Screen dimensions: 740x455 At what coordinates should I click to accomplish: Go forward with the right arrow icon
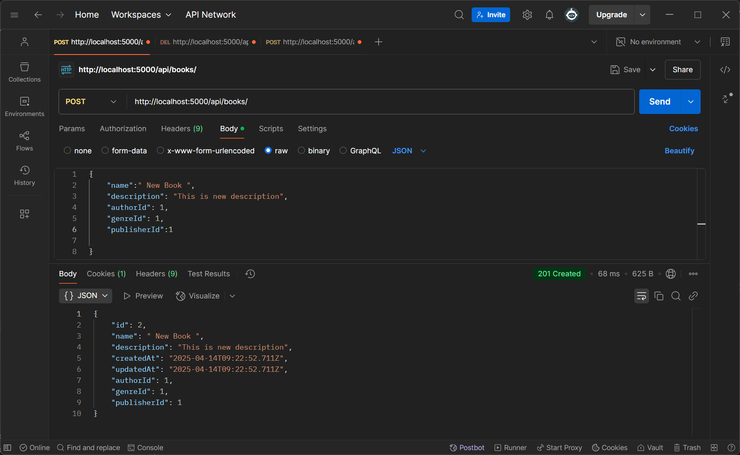[60, 15]
